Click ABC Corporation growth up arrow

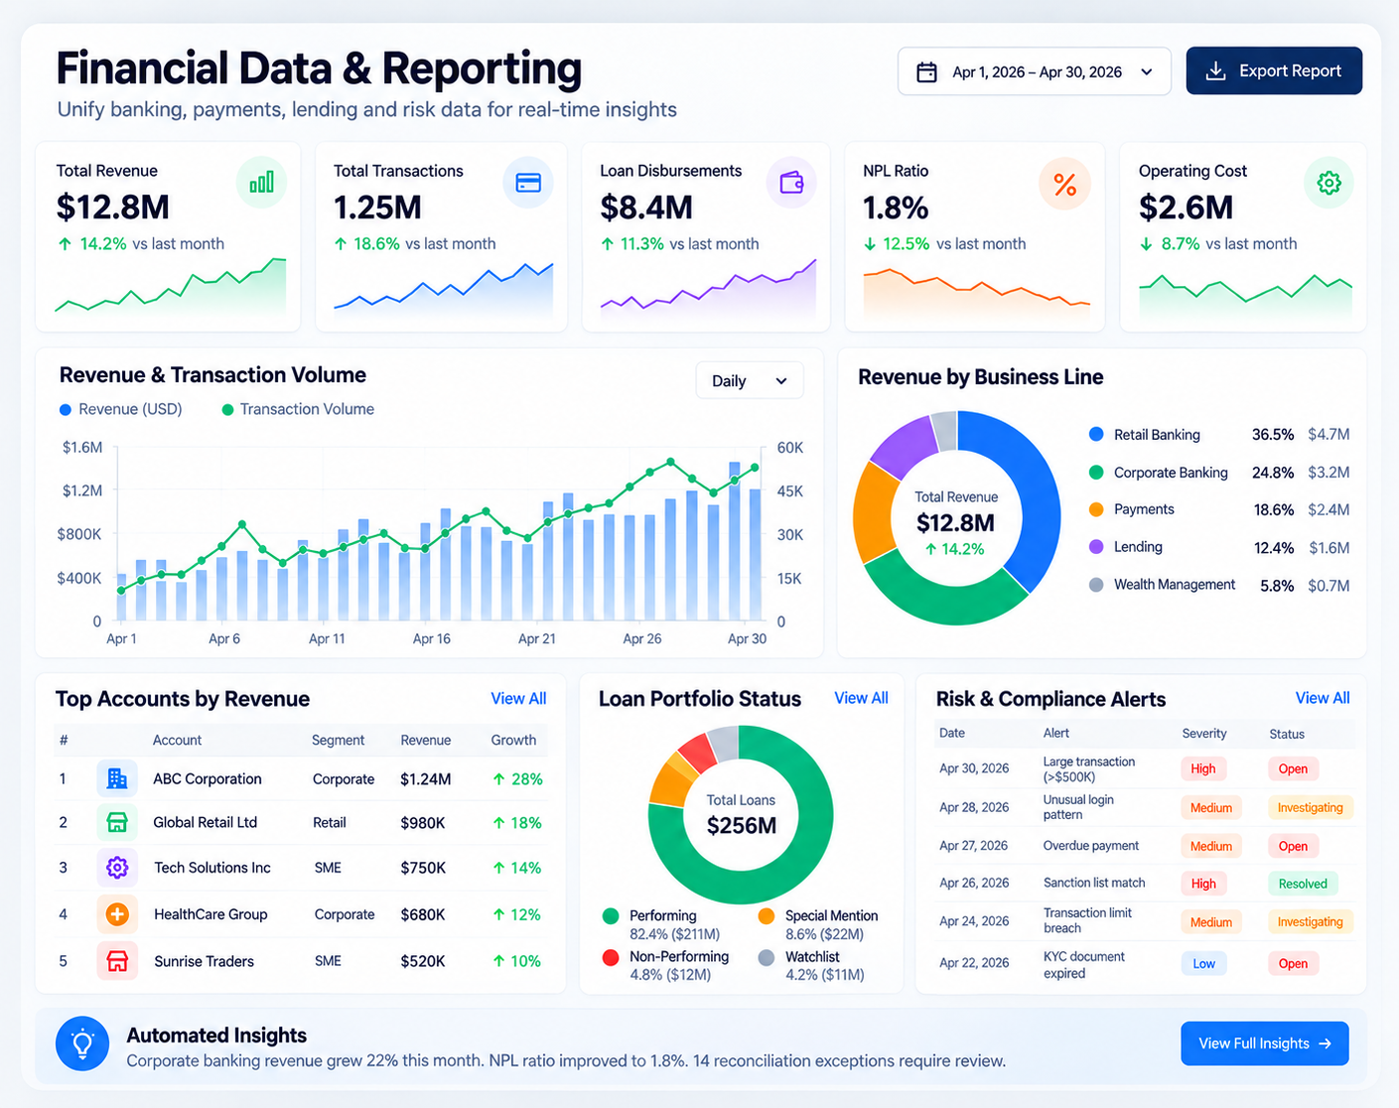(x=499, y=779)
